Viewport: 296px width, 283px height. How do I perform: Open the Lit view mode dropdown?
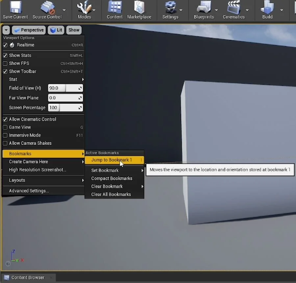pos(56,30)
